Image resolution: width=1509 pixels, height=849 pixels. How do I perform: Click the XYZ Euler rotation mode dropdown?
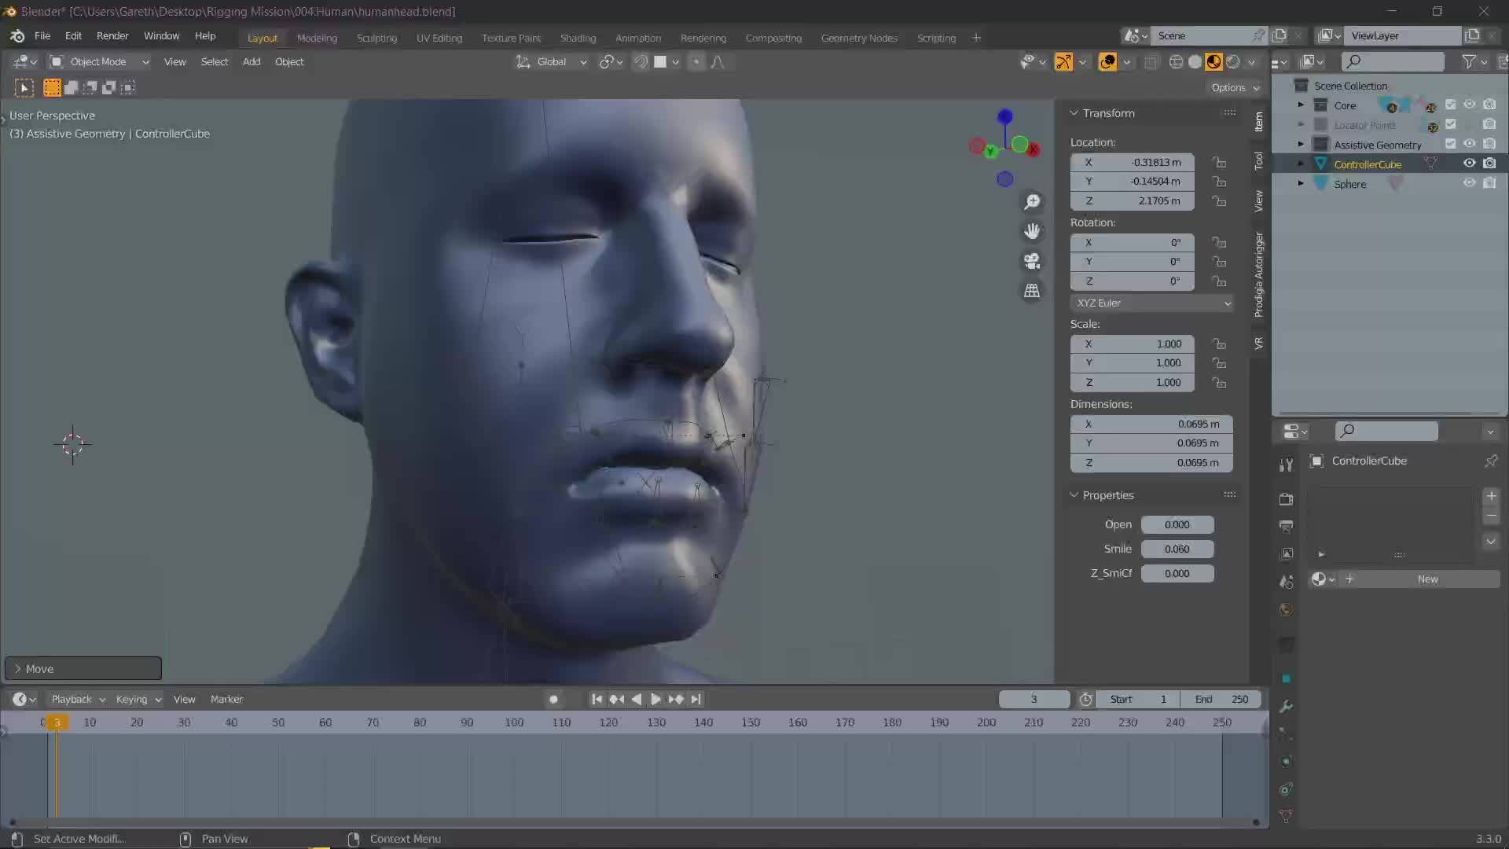coord(1152,303)
